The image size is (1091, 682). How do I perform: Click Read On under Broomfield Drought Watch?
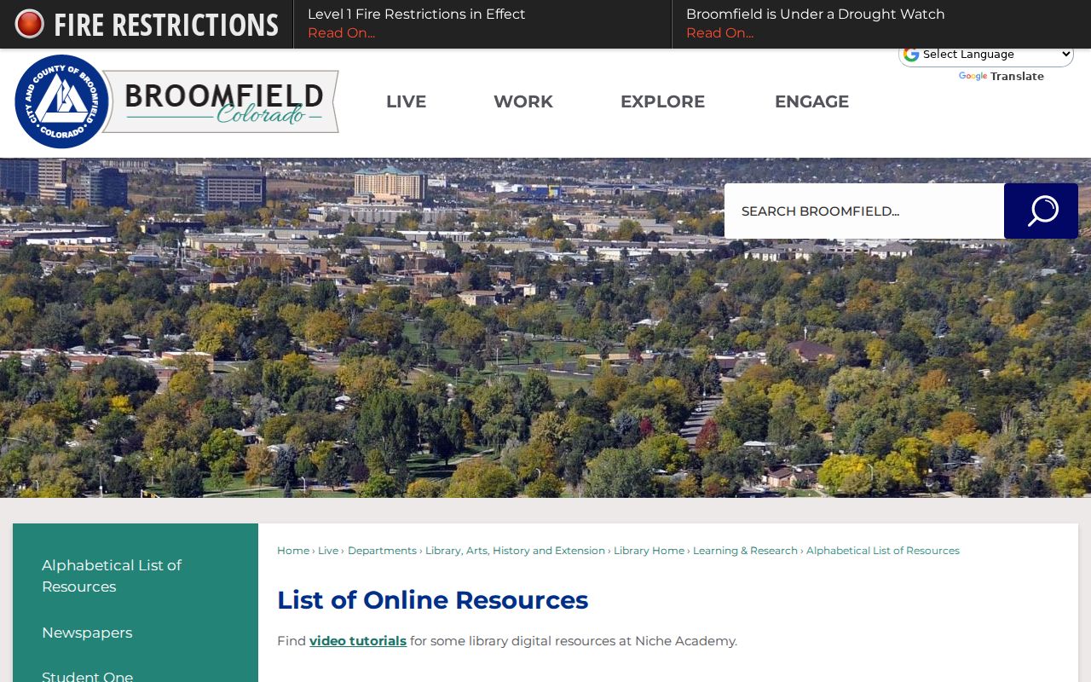(719, 33)
